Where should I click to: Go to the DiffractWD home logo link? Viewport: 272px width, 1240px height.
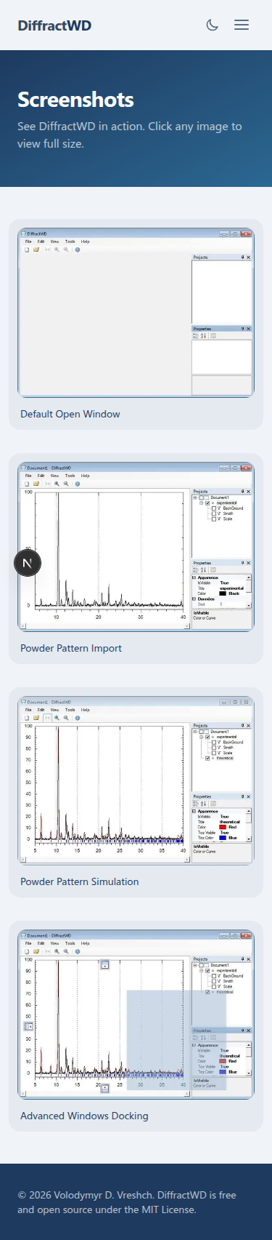[54, 25]
